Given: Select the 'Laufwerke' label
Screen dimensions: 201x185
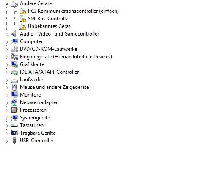Looking at the screenshot, I should coord(31,80).
